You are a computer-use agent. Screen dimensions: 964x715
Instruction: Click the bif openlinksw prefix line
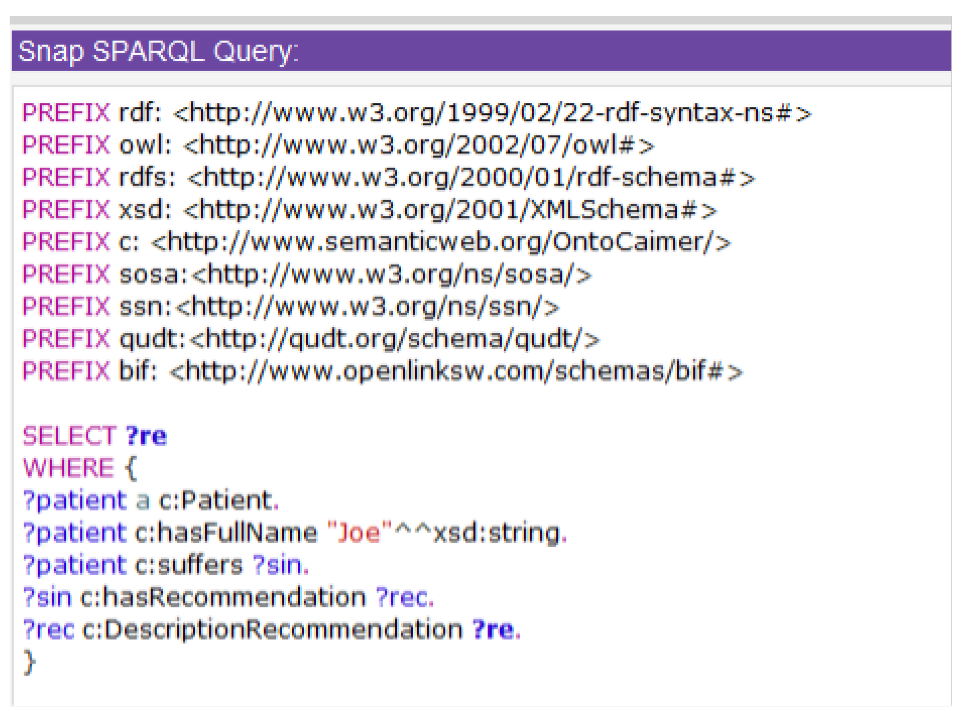pyautogui.click(x=382, y=371)
